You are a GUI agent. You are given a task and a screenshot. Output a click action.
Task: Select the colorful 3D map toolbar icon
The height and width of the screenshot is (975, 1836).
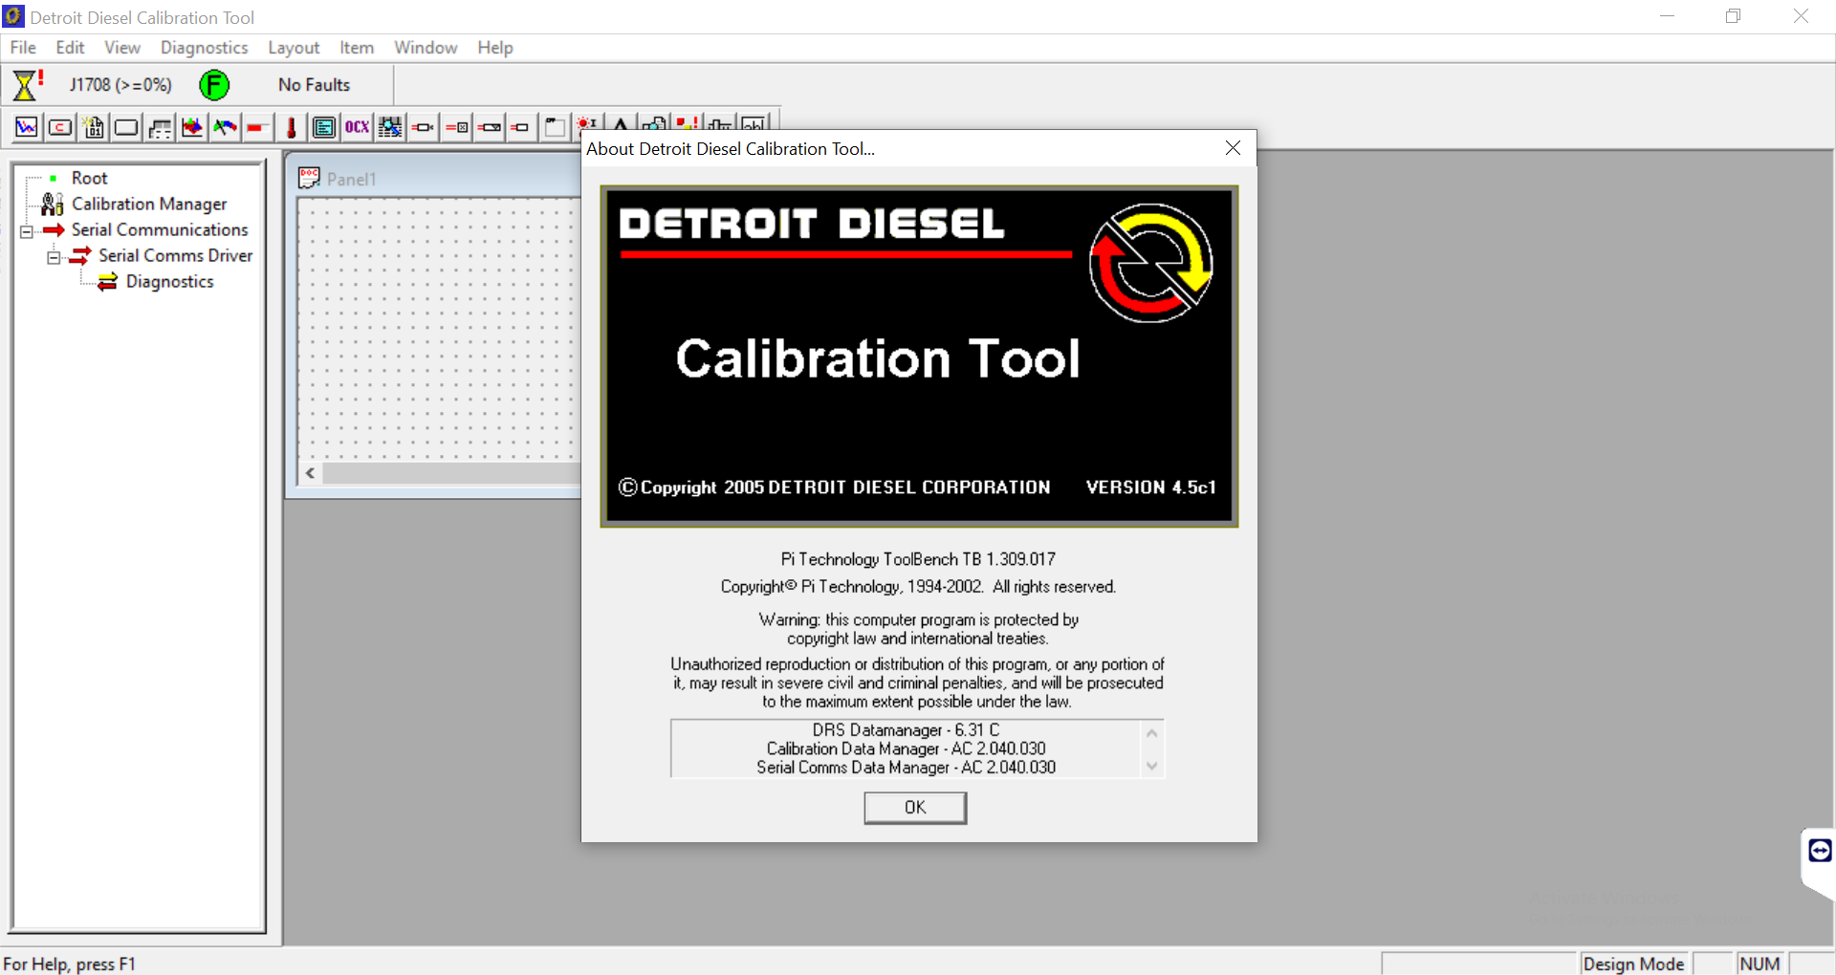click(x=192, y=126)
